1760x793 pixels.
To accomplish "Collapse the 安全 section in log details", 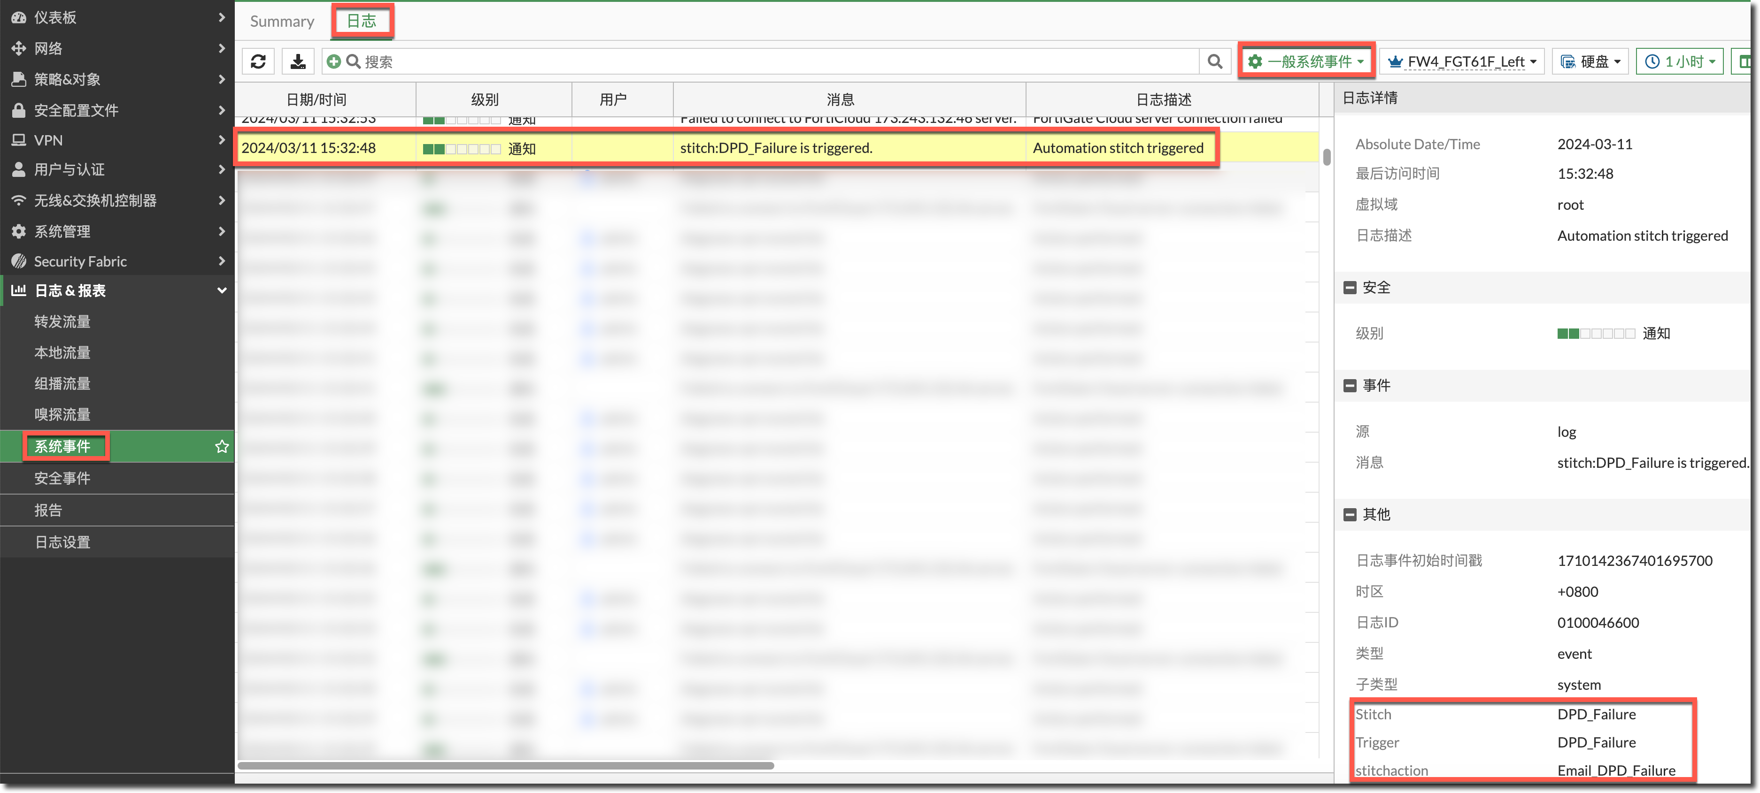I will (1350, 287).
